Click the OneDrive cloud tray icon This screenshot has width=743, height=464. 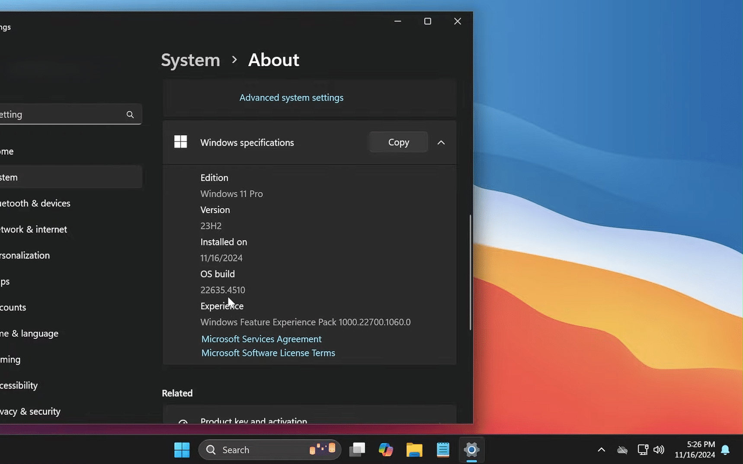click(622, 450)
